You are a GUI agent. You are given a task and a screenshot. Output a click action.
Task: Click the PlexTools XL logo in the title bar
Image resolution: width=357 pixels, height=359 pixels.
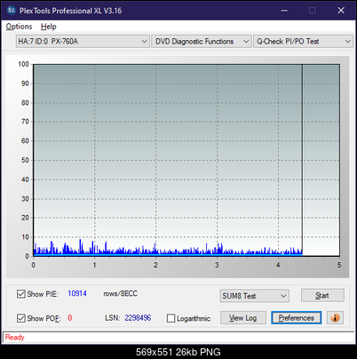12,11
